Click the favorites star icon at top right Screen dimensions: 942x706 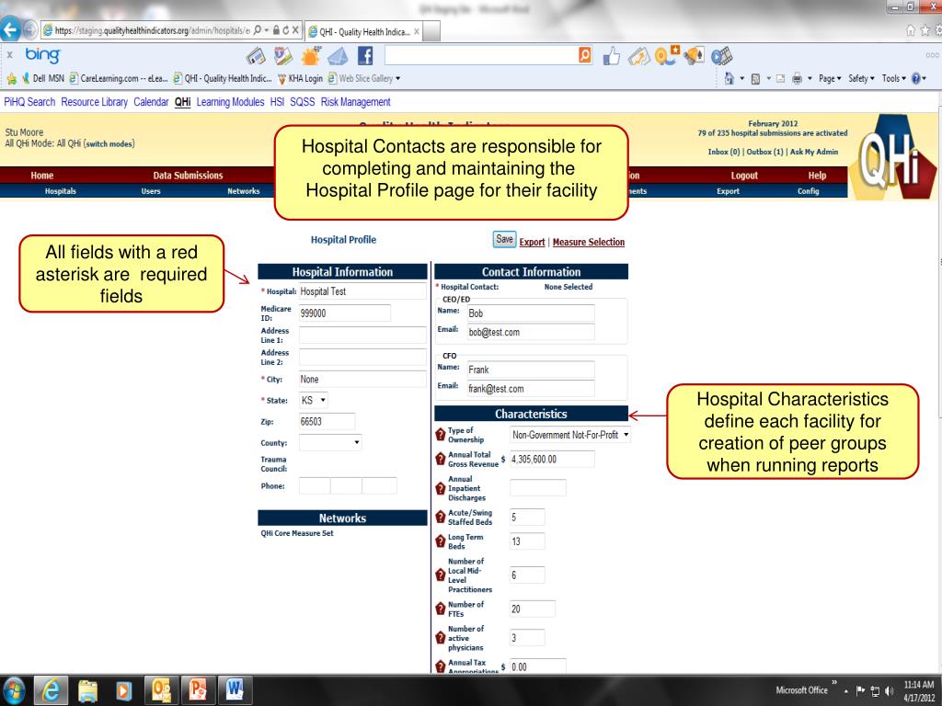point(925,30)
